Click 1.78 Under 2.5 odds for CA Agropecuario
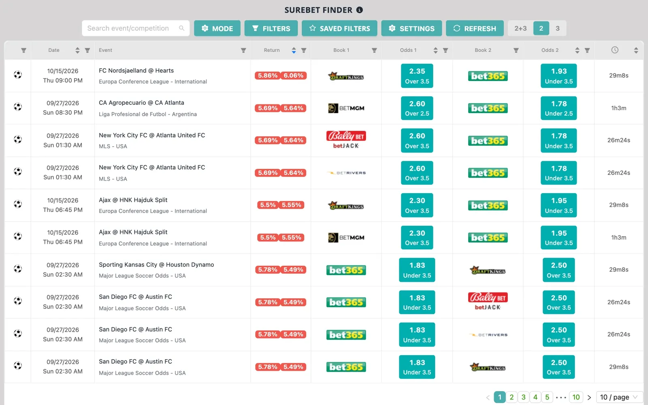This screenshot has width=648, height=405. [559, 108]
